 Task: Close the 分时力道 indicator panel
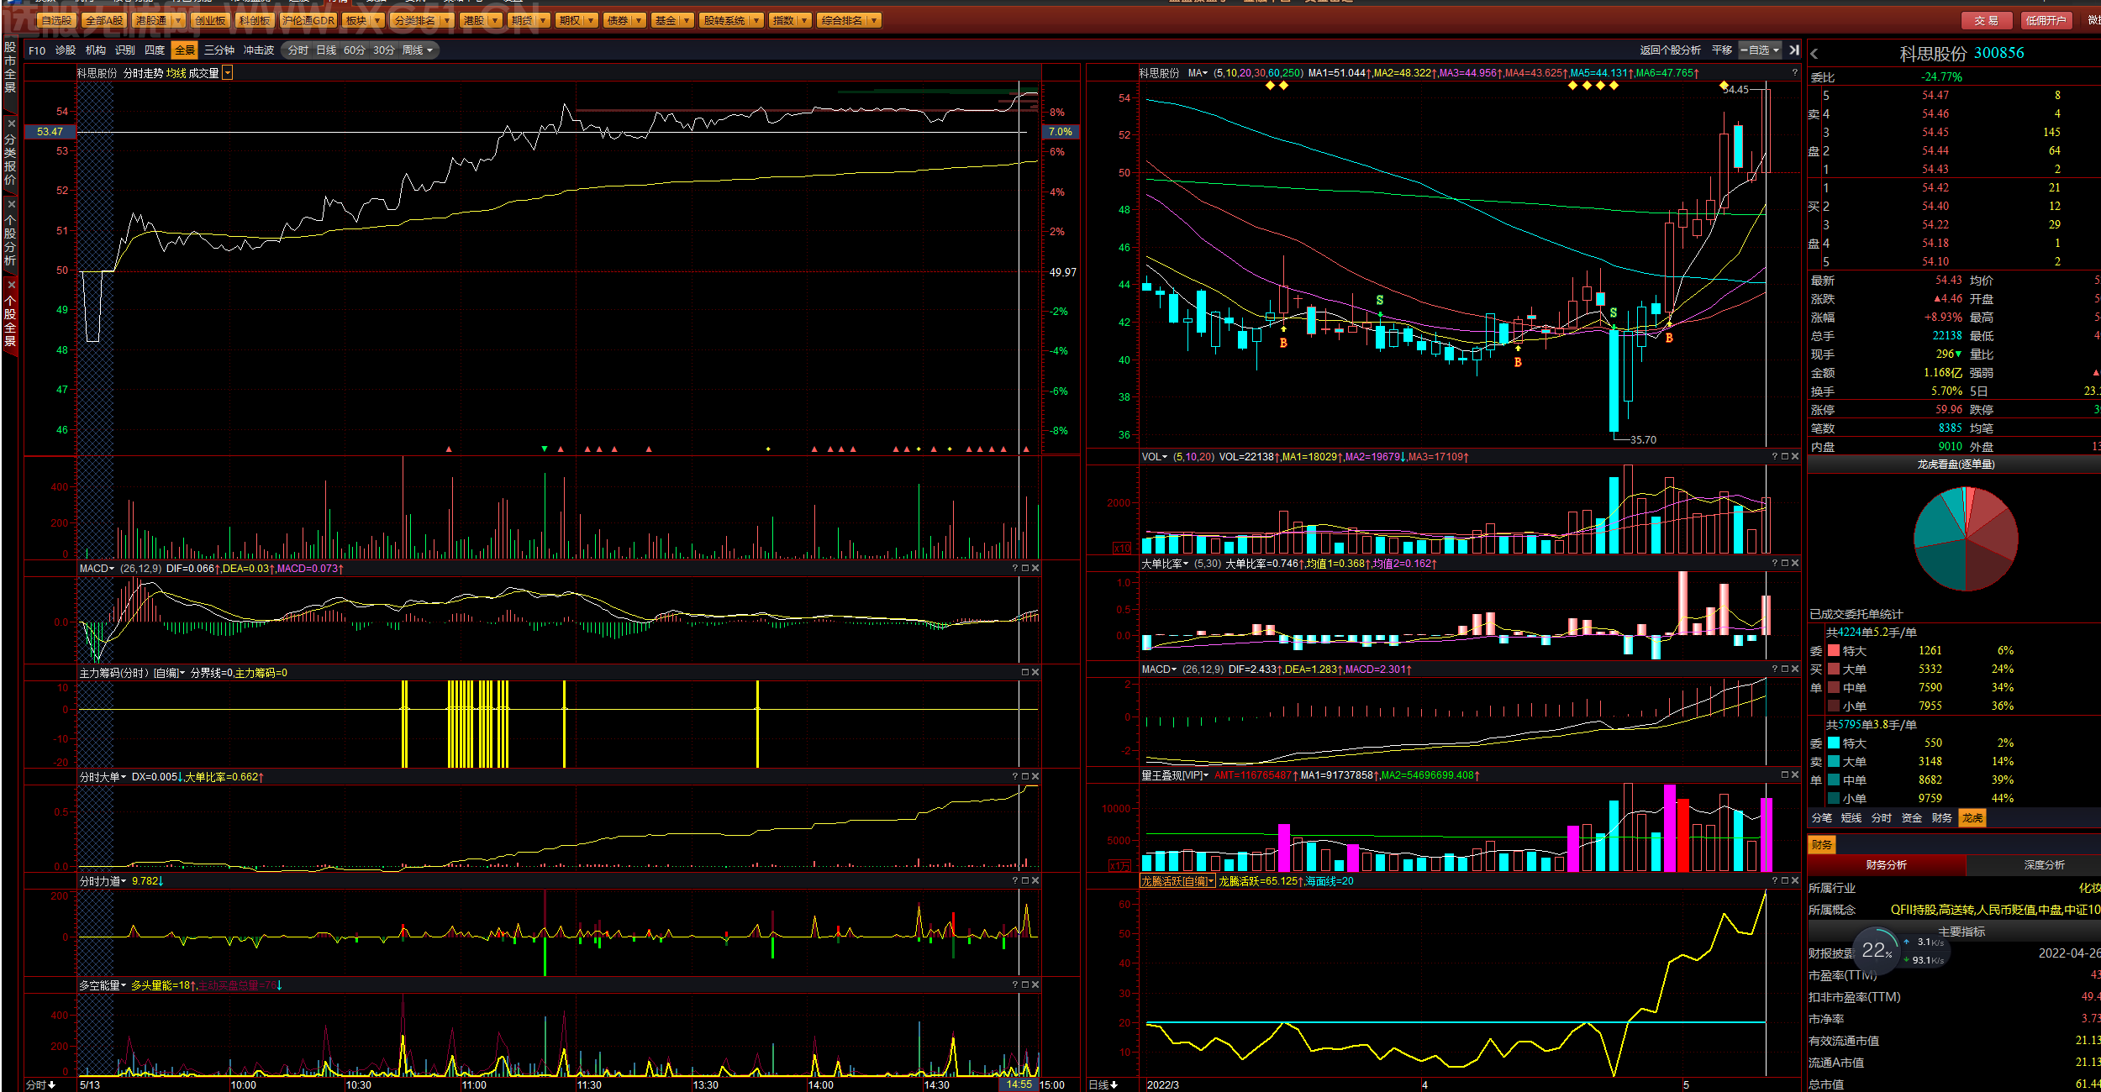[x=1035, y=881]
